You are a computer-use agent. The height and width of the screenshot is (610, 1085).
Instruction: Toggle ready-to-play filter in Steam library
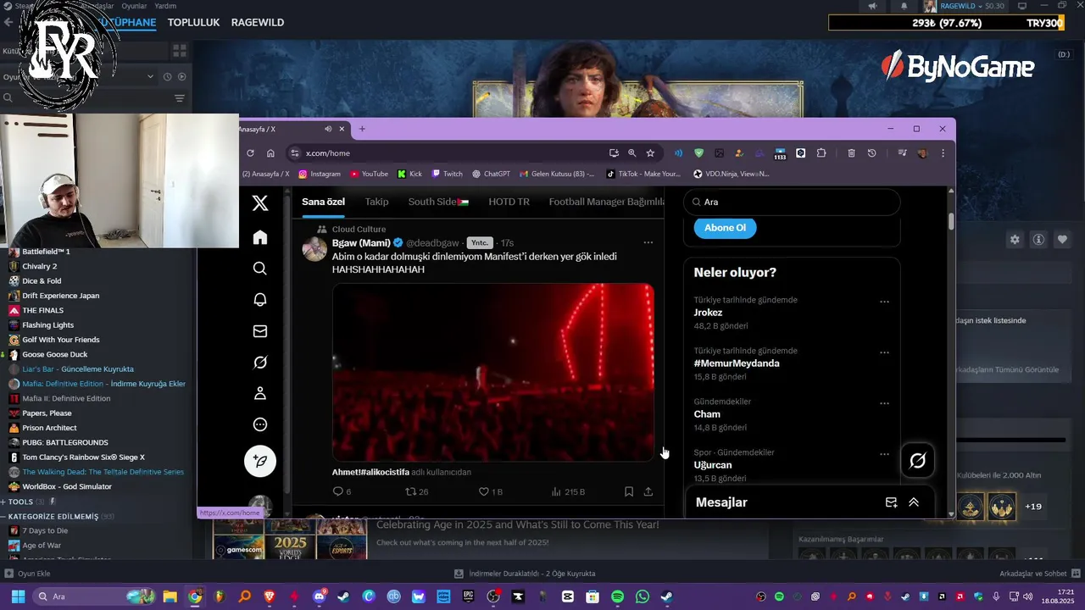(x=181, y=76)
